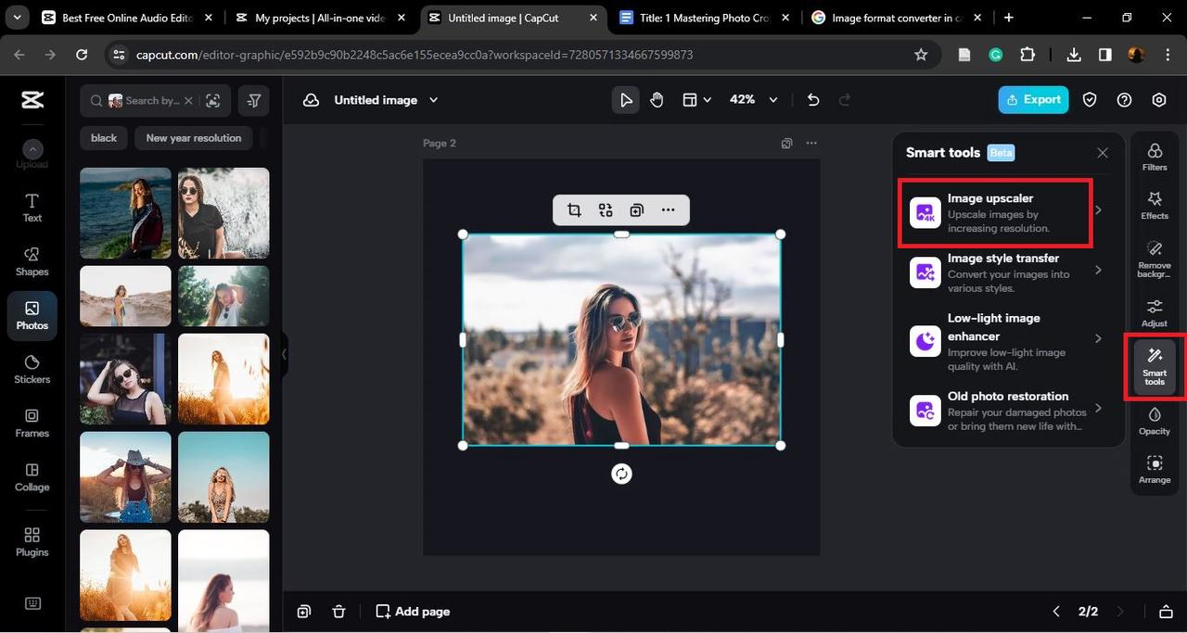Click the Export button

pos(1033,100)
